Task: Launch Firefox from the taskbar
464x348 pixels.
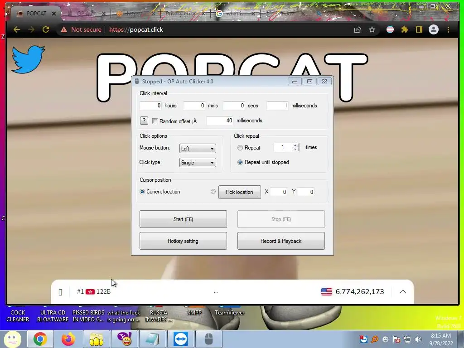Action: click(68, 339)
